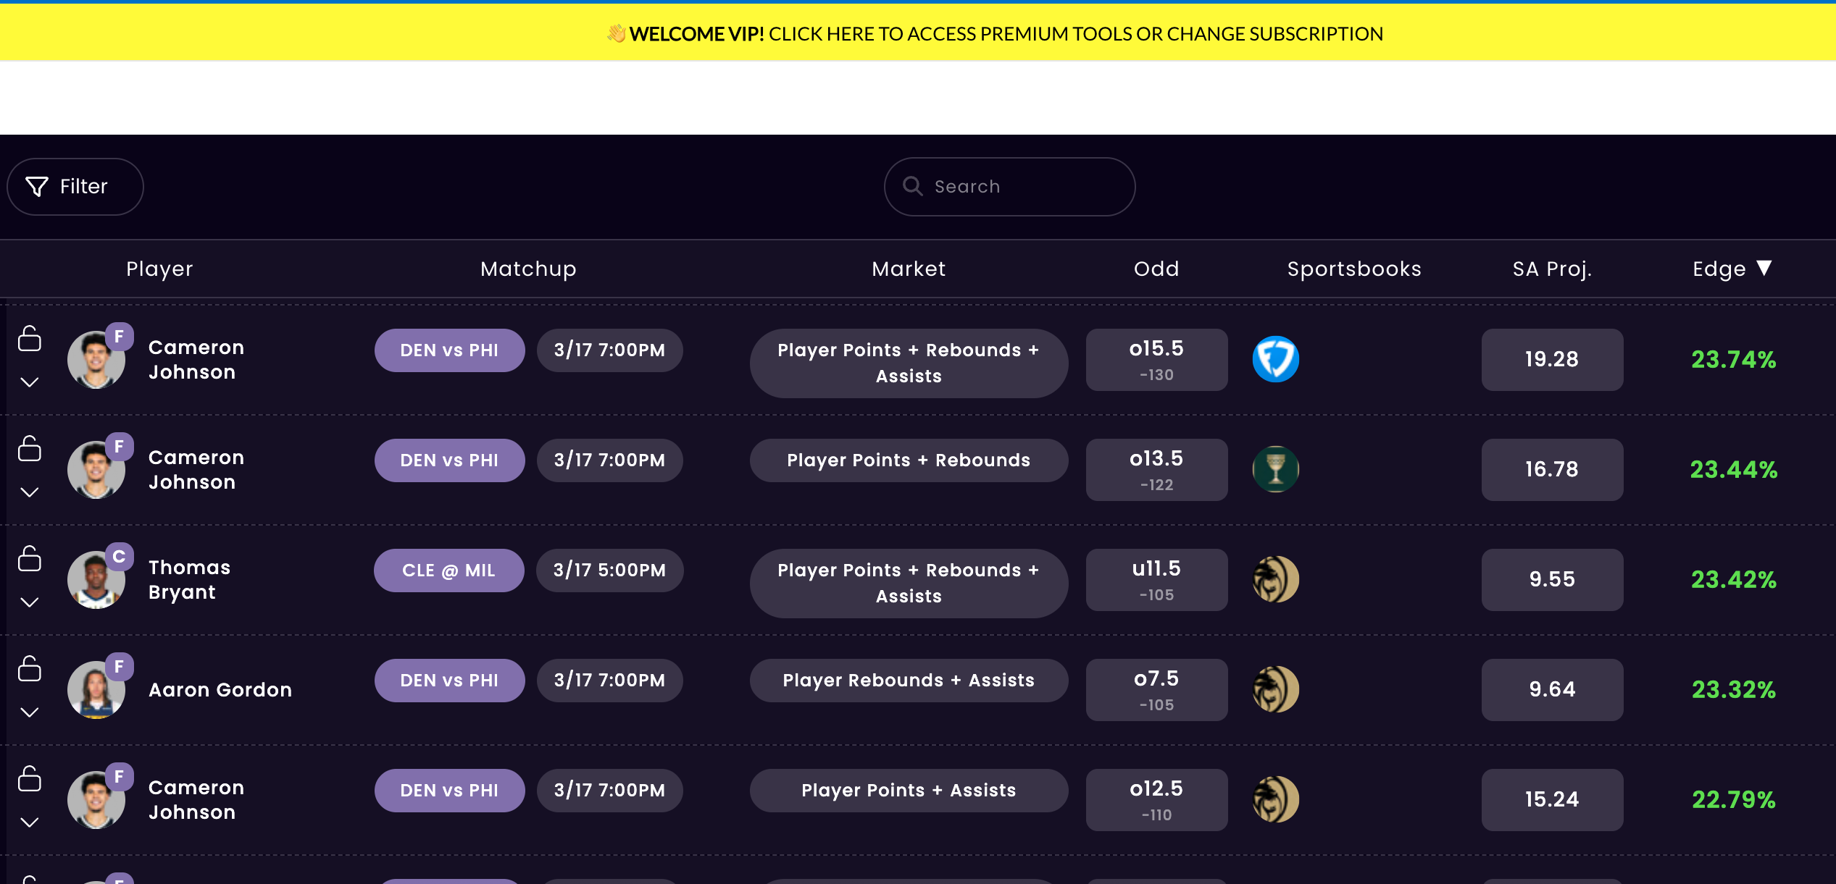This screenshot has height=884, width=1836.
Task: Click the Odd column header
Action: pyautogui.click(x=1156, y=269)
